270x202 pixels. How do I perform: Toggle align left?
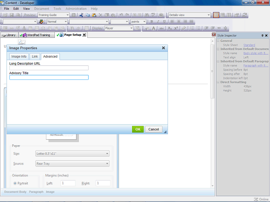pos(173,21)
